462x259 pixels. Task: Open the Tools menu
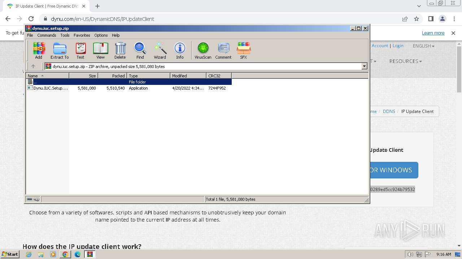pos(65,35)
